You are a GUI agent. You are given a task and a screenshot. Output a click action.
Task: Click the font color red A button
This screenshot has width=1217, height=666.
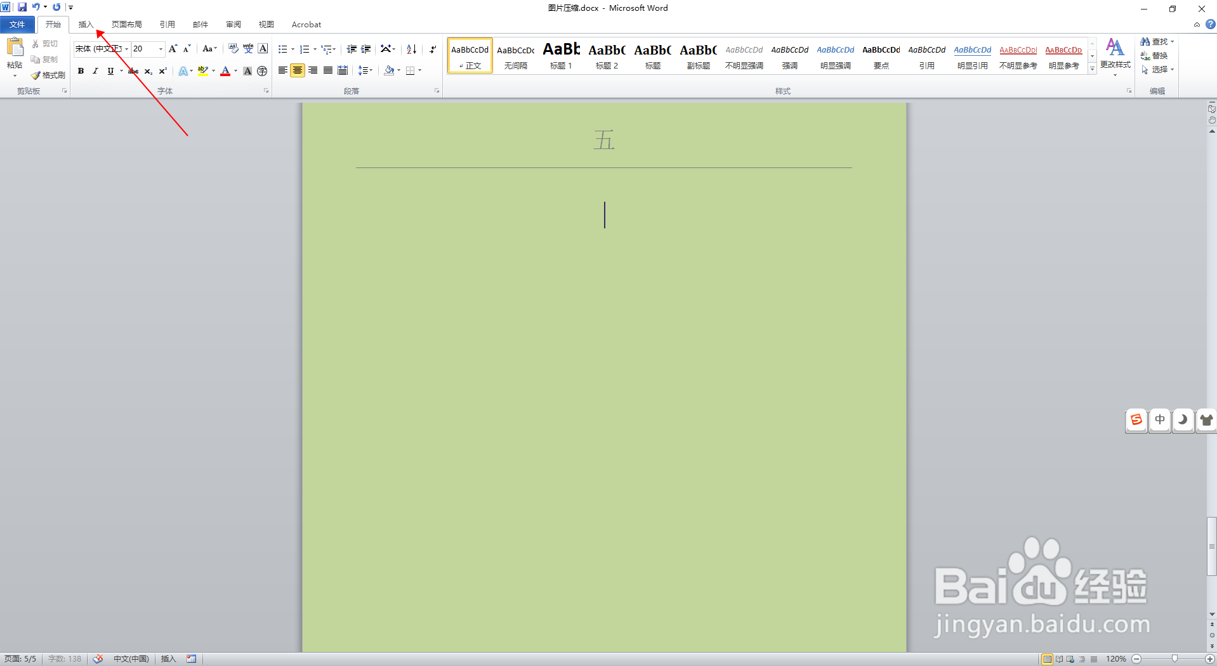[225, 71]
